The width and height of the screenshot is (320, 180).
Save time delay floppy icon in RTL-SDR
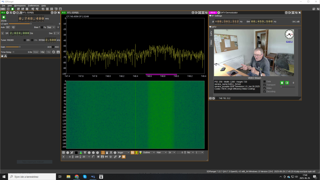tap(58, 52)
